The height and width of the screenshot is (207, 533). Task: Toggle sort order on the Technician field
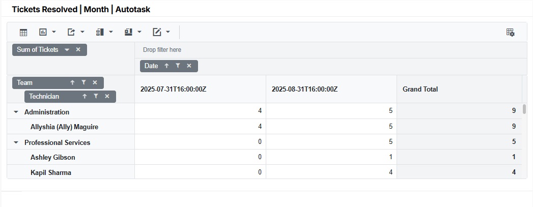pyautogui.click(x=85, y=96)
